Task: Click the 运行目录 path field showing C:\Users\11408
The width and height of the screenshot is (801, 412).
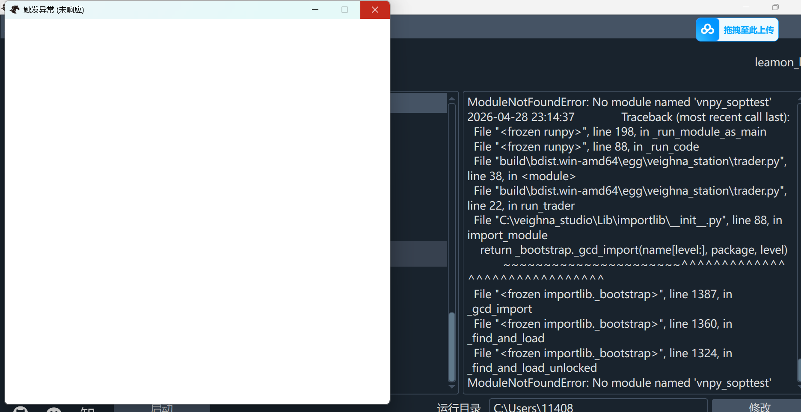Action: point(598,407)
